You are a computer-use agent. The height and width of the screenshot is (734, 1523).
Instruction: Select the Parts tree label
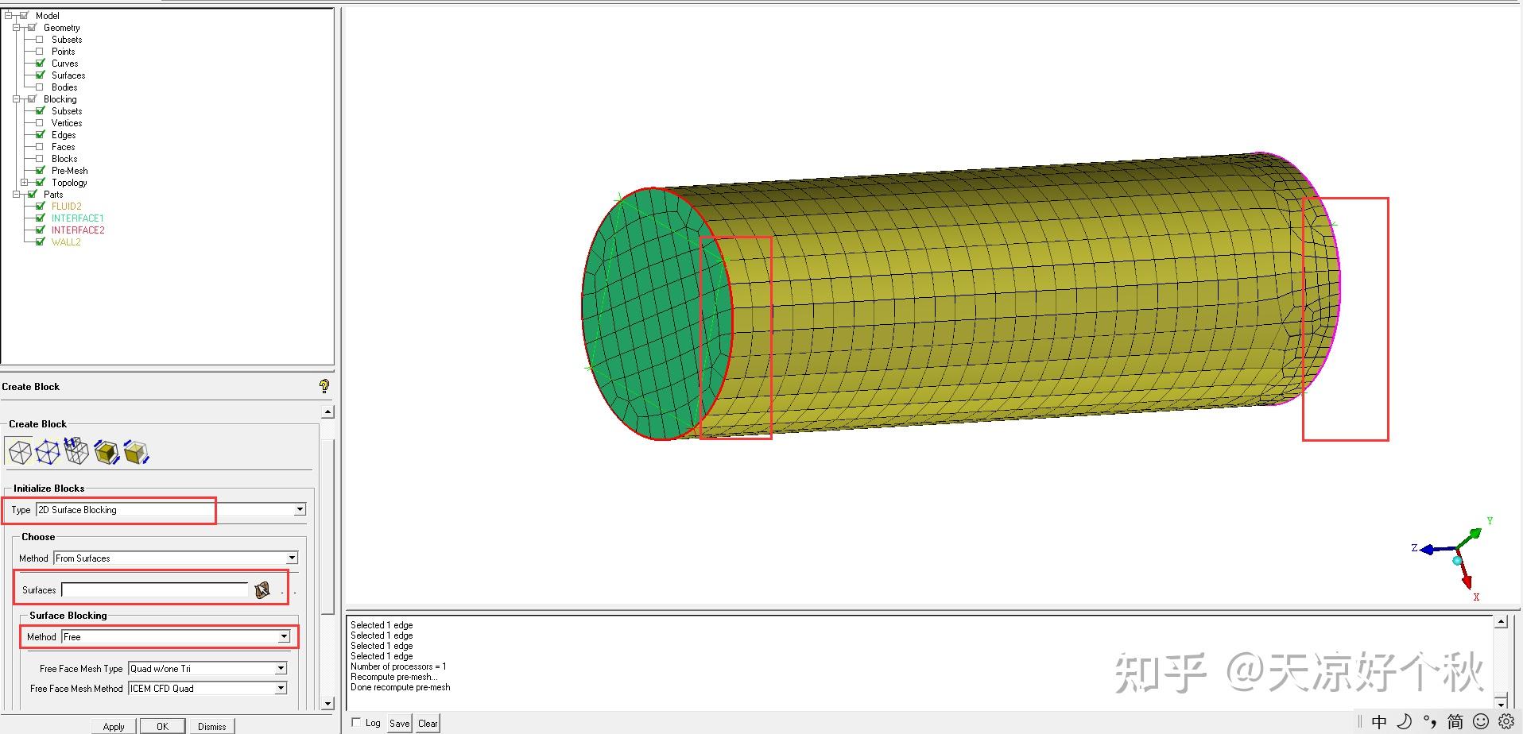pyautogui.click(x=53, y=195)
